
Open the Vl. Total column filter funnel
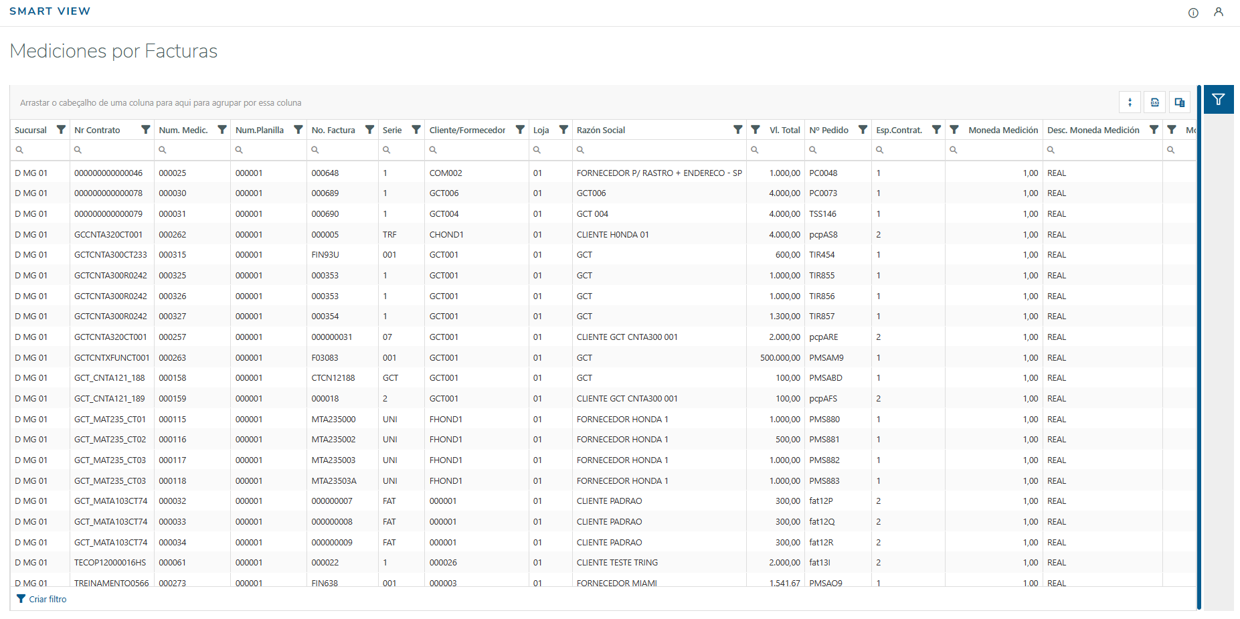pyautogui.click(x=756, y=130)
